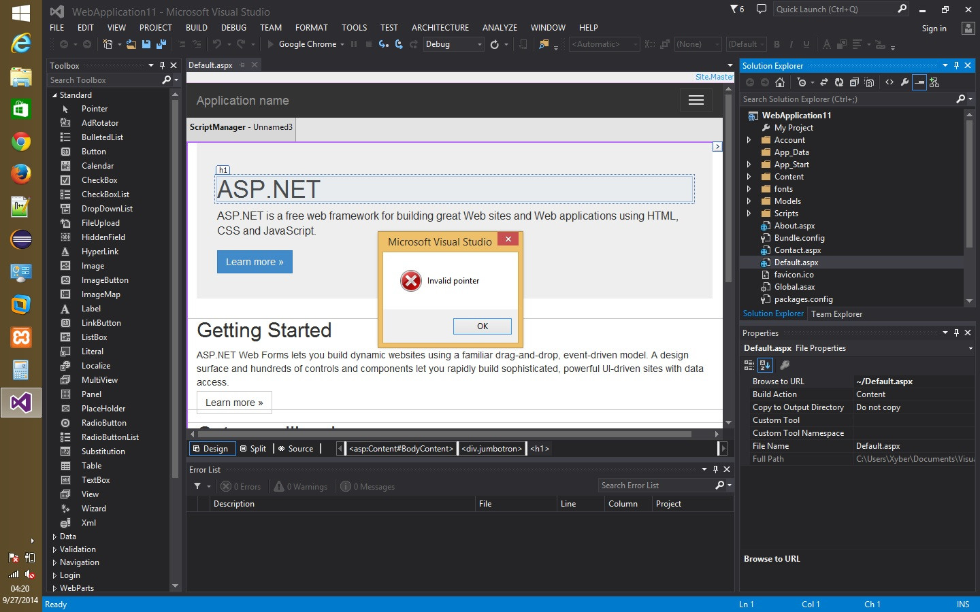
Task: Click the Undo icon in the toolbar
Action: [x=217, y=44]
